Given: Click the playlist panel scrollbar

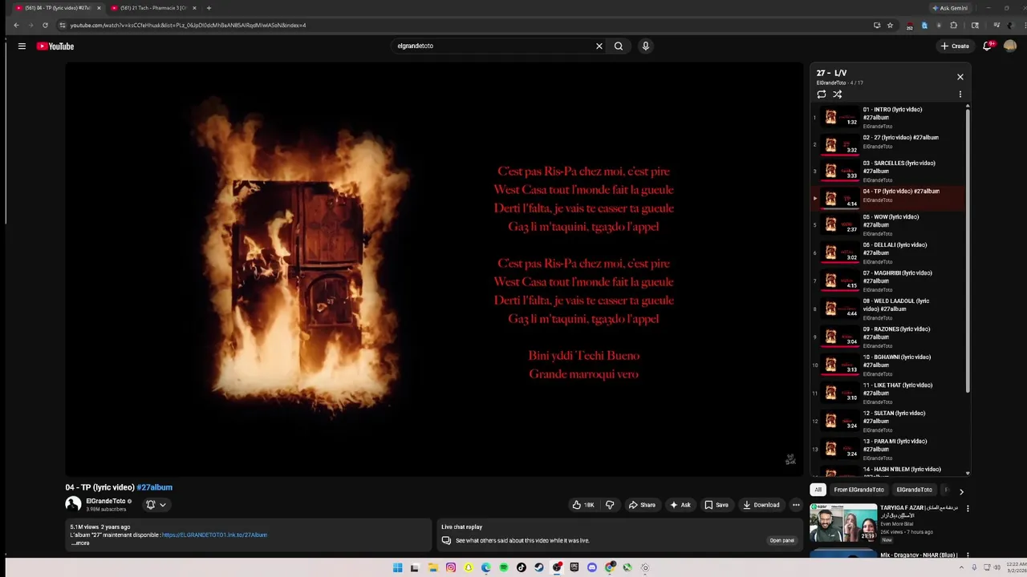Looking at the screenshot, I should tap(968, 250).
